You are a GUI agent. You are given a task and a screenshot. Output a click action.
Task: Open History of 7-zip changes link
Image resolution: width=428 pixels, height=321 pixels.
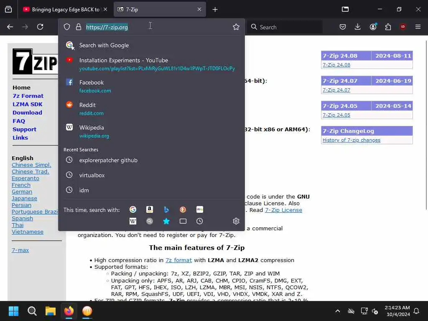pyautogui.click(x=351, y=140)
